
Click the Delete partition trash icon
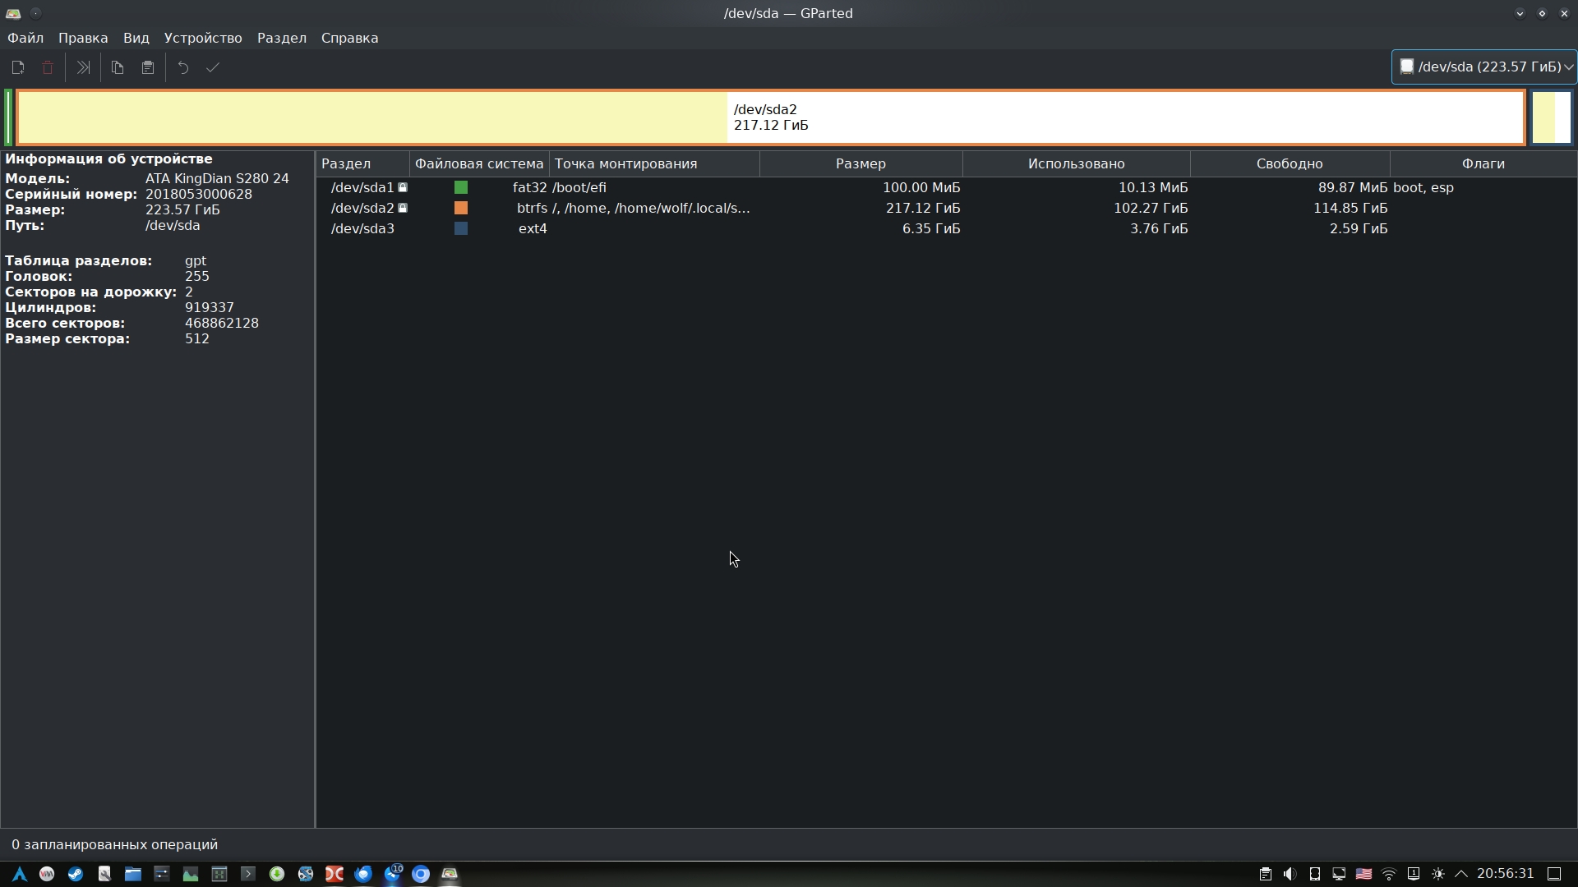pos(48,68)
